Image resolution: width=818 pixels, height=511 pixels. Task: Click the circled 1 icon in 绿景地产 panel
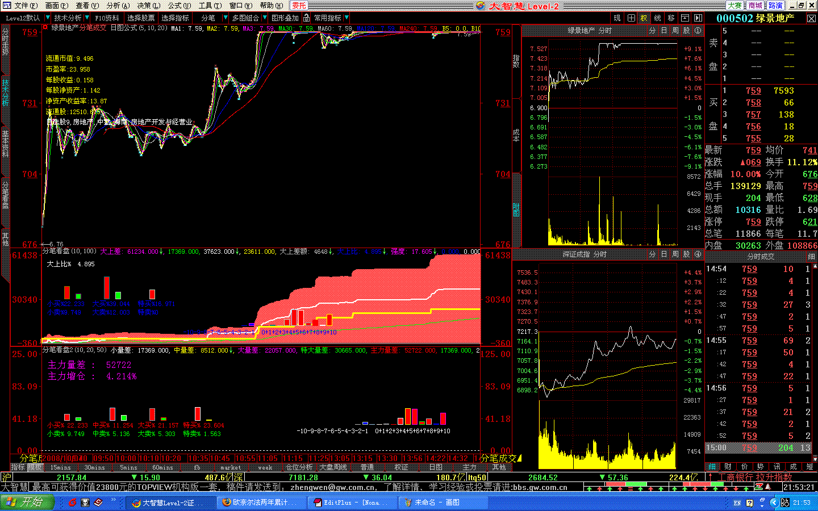tap(698, 31)
